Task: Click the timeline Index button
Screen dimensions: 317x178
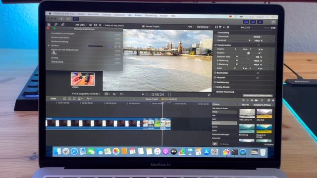Action: click(x=53, y=99)
